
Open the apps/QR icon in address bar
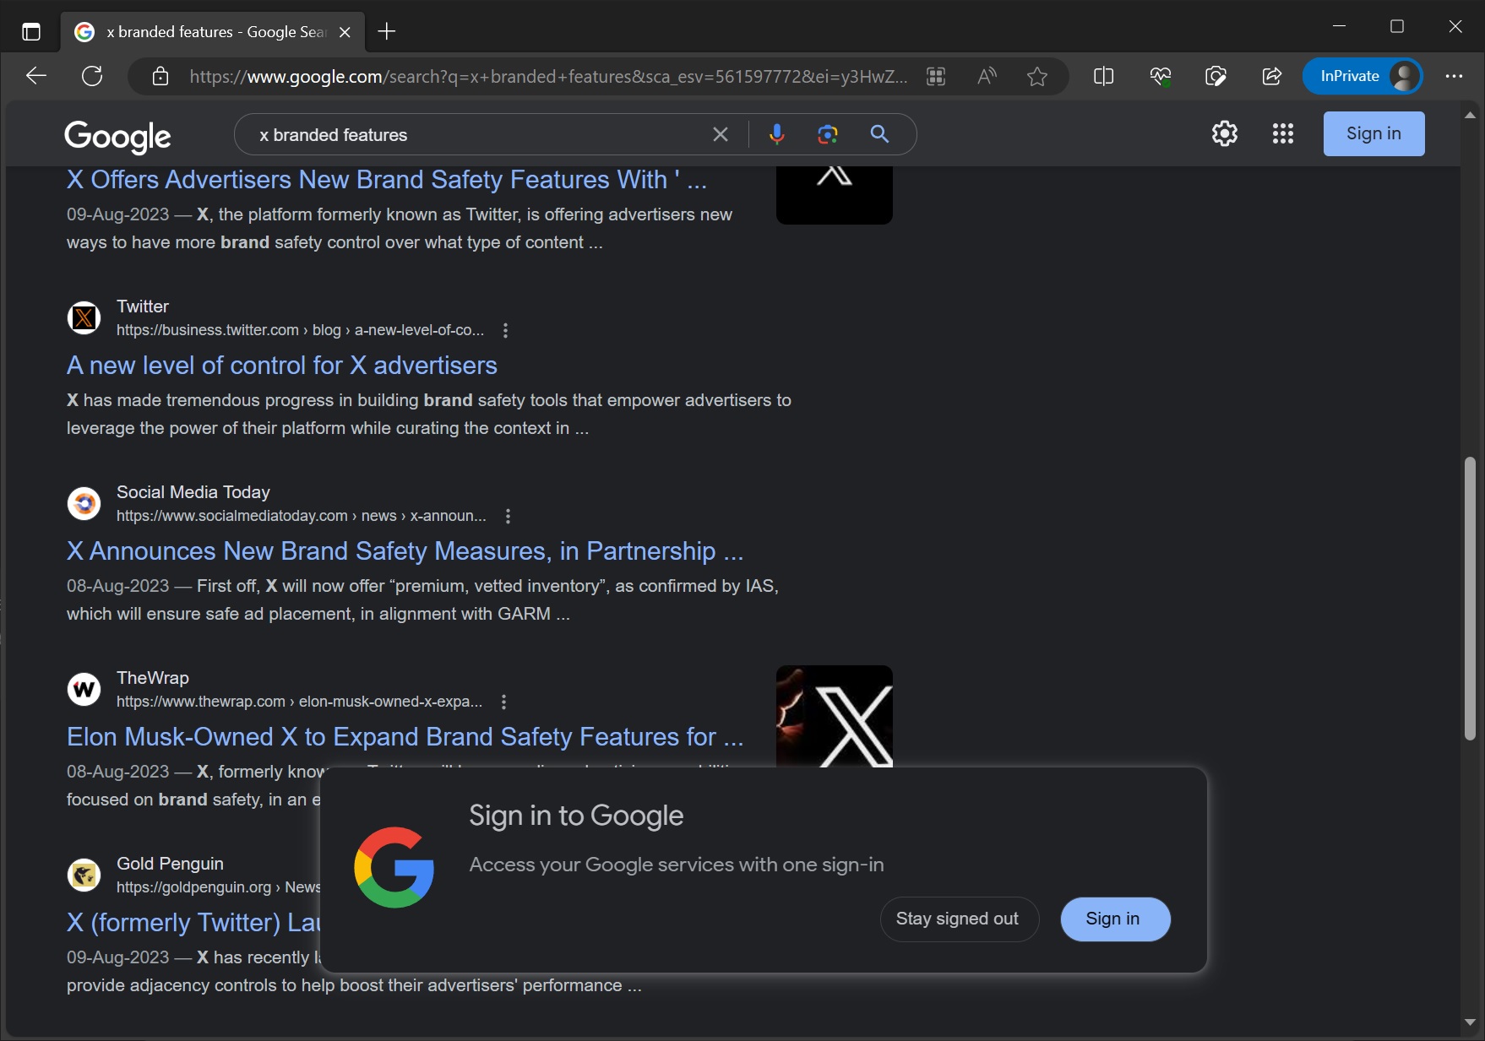click(936, 77)
